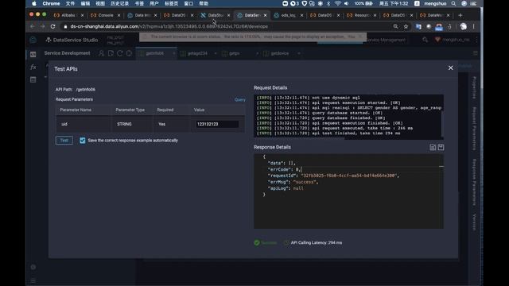
Task: Open the home icon in app header
Action: click(33, 40)
